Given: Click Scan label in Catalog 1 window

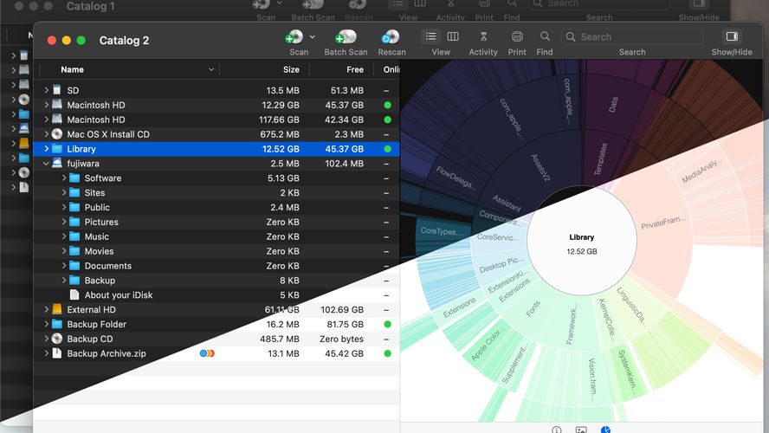Looking at the screenshot, I should (x=266, y=17).
